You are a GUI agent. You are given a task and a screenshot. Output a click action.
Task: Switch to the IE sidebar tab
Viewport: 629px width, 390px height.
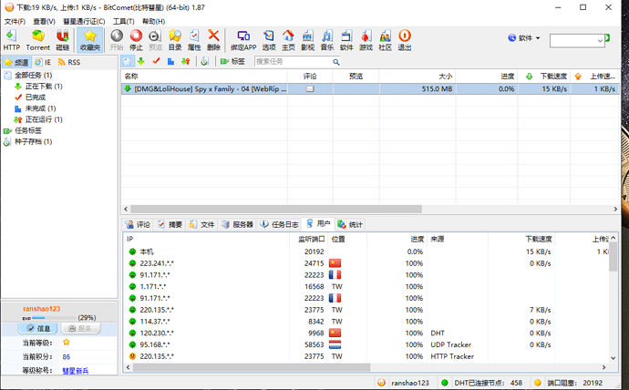pos(43,63)
